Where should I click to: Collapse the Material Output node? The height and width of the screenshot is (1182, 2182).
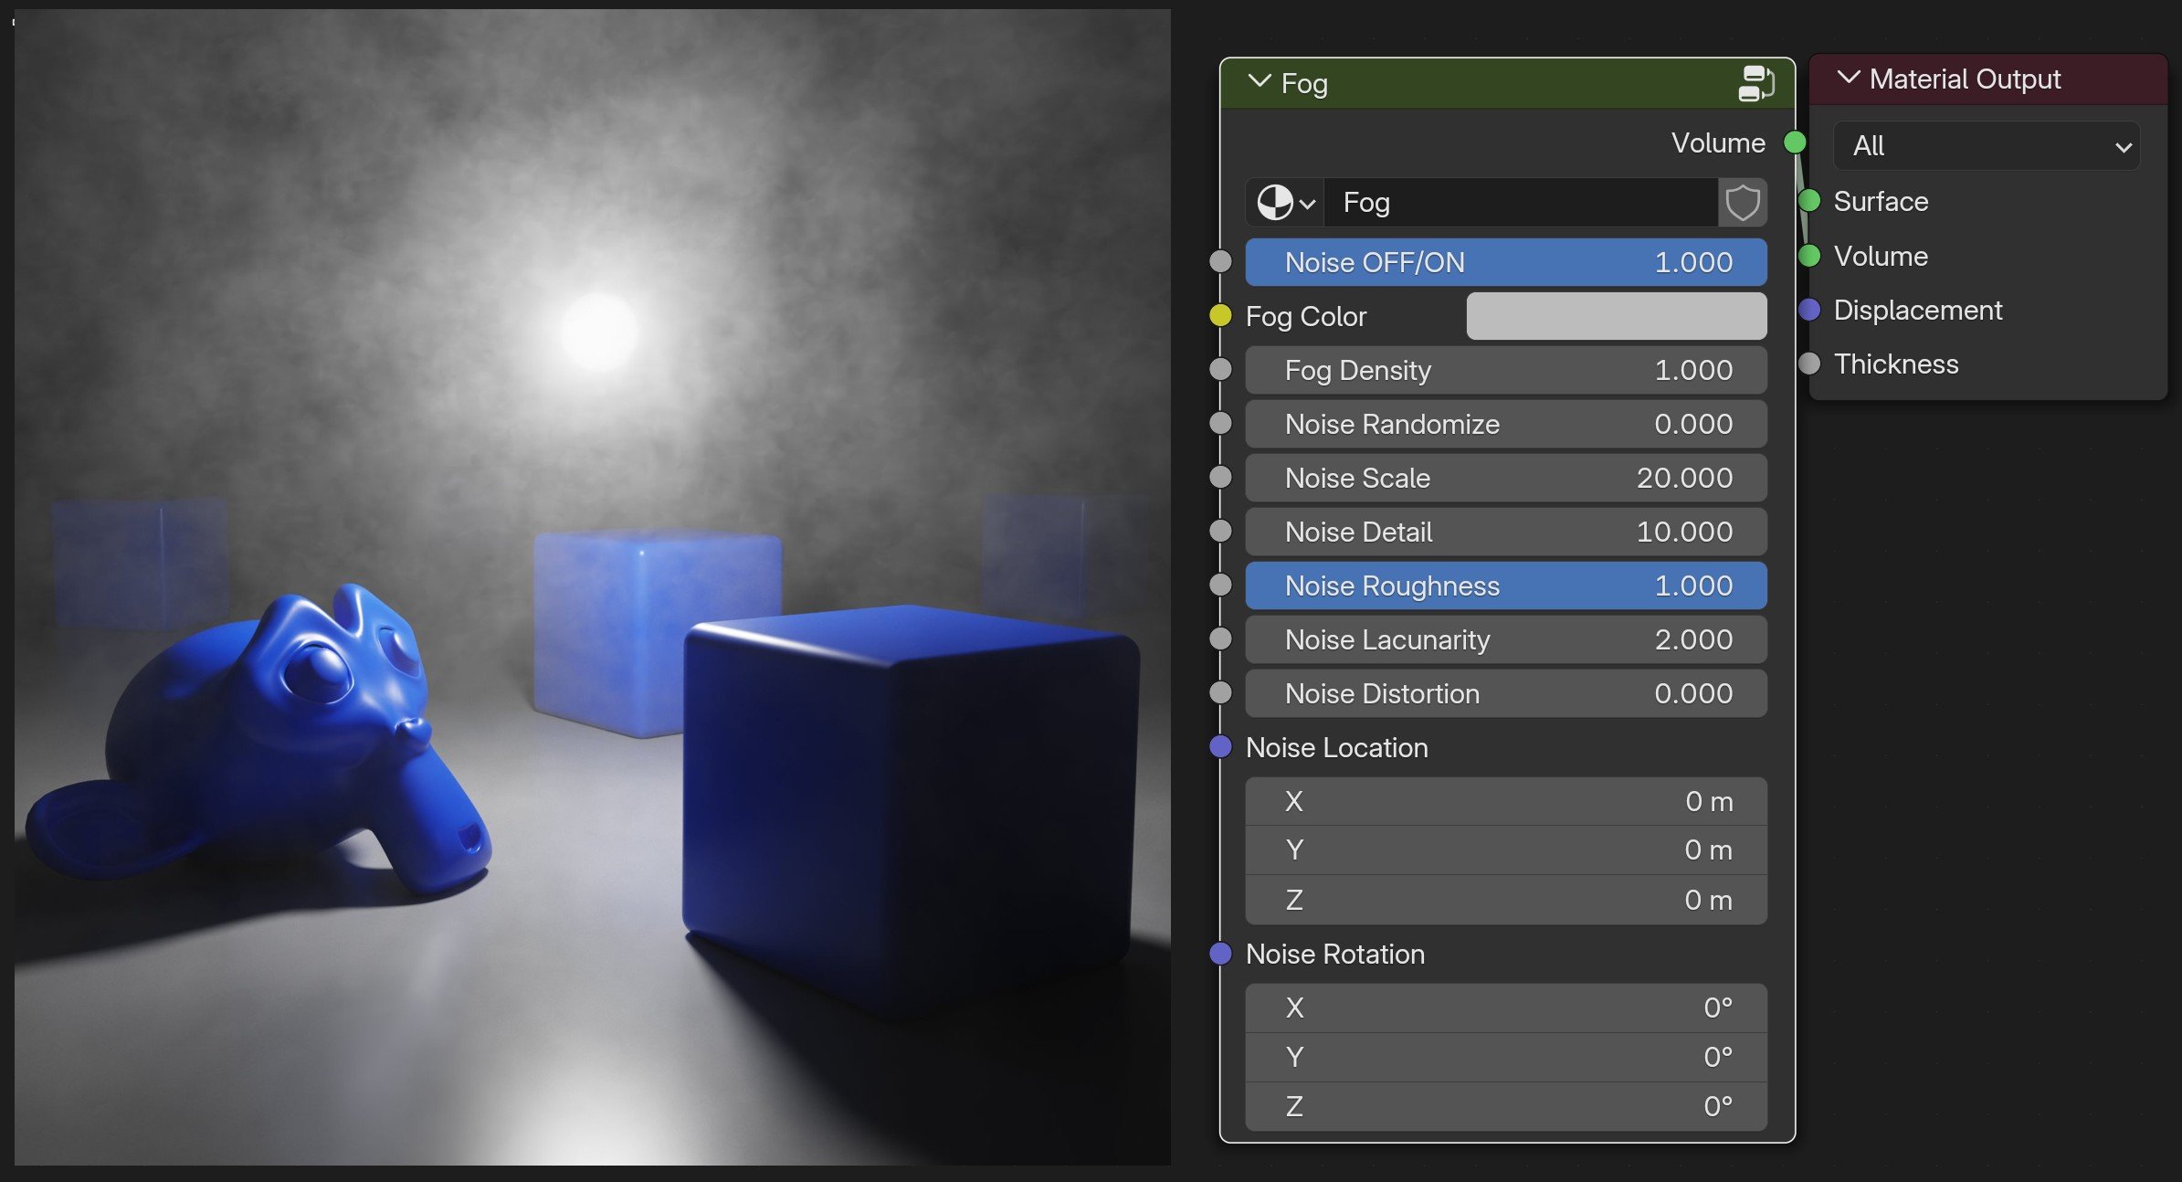tap(1848, 79)
